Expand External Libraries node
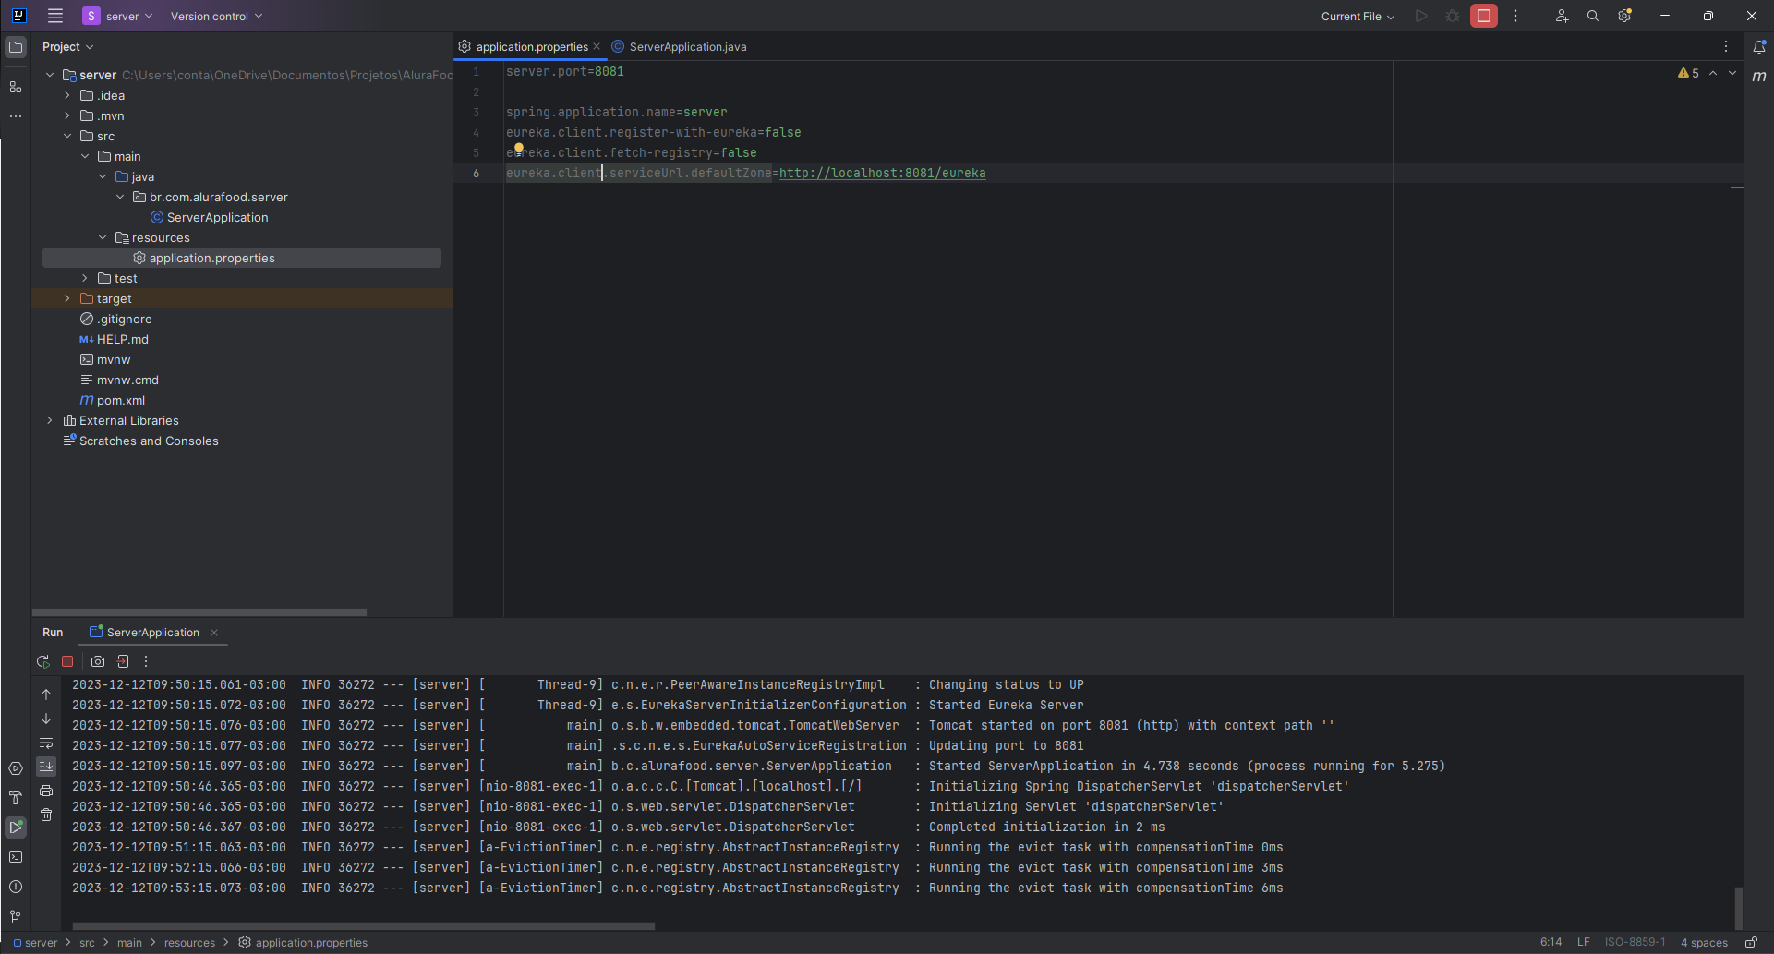 [x=50, y=420]
